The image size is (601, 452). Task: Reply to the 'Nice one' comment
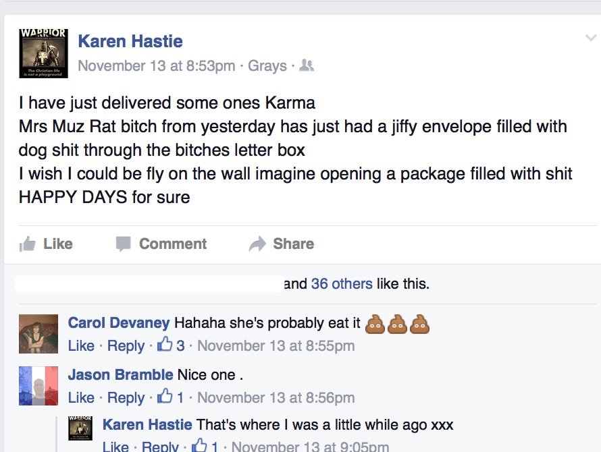click(126, 398)
